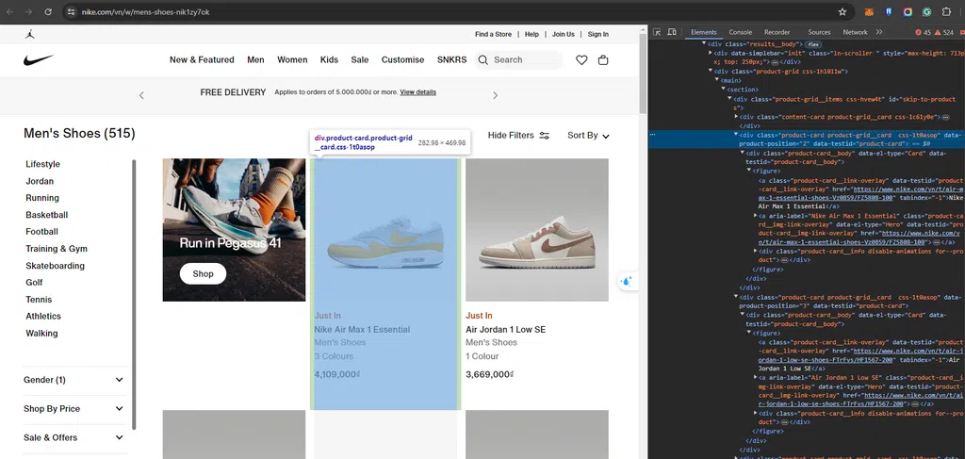Open the Extensions puzzle icon
This screenshot has height=459, width=965.
[946, 11]
